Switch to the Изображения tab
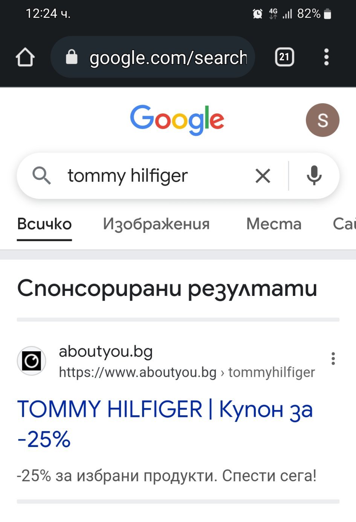 click(156, 224)
